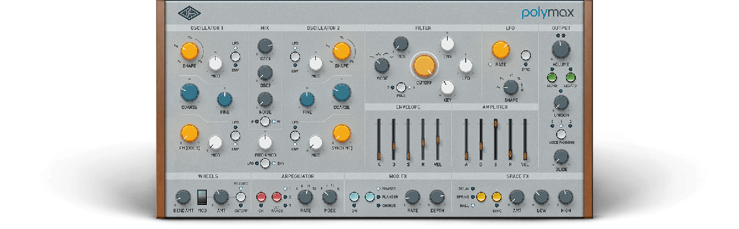The height and width of the screenshot is (229, 739).
Task: Adjust the GLIDE knob
Action: [561, 157]
